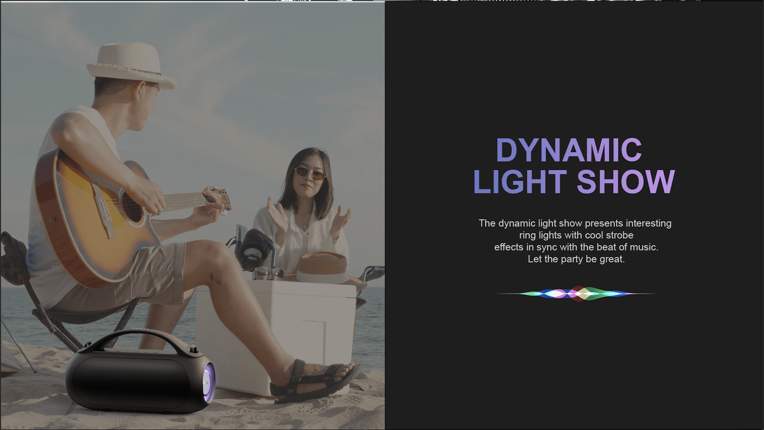
Task: Select the line "effects in sync with the beat of music."
Action: (576, 247)
